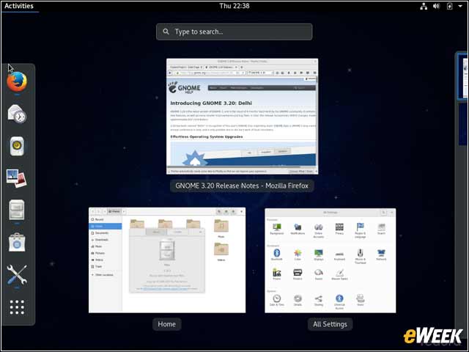Select the GNOME 3.20 Release Notes Firefox window thumbnail
The image size is (469, 352).
click(243, 117)
